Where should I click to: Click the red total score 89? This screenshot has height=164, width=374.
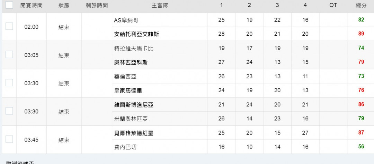click(361, 34)
